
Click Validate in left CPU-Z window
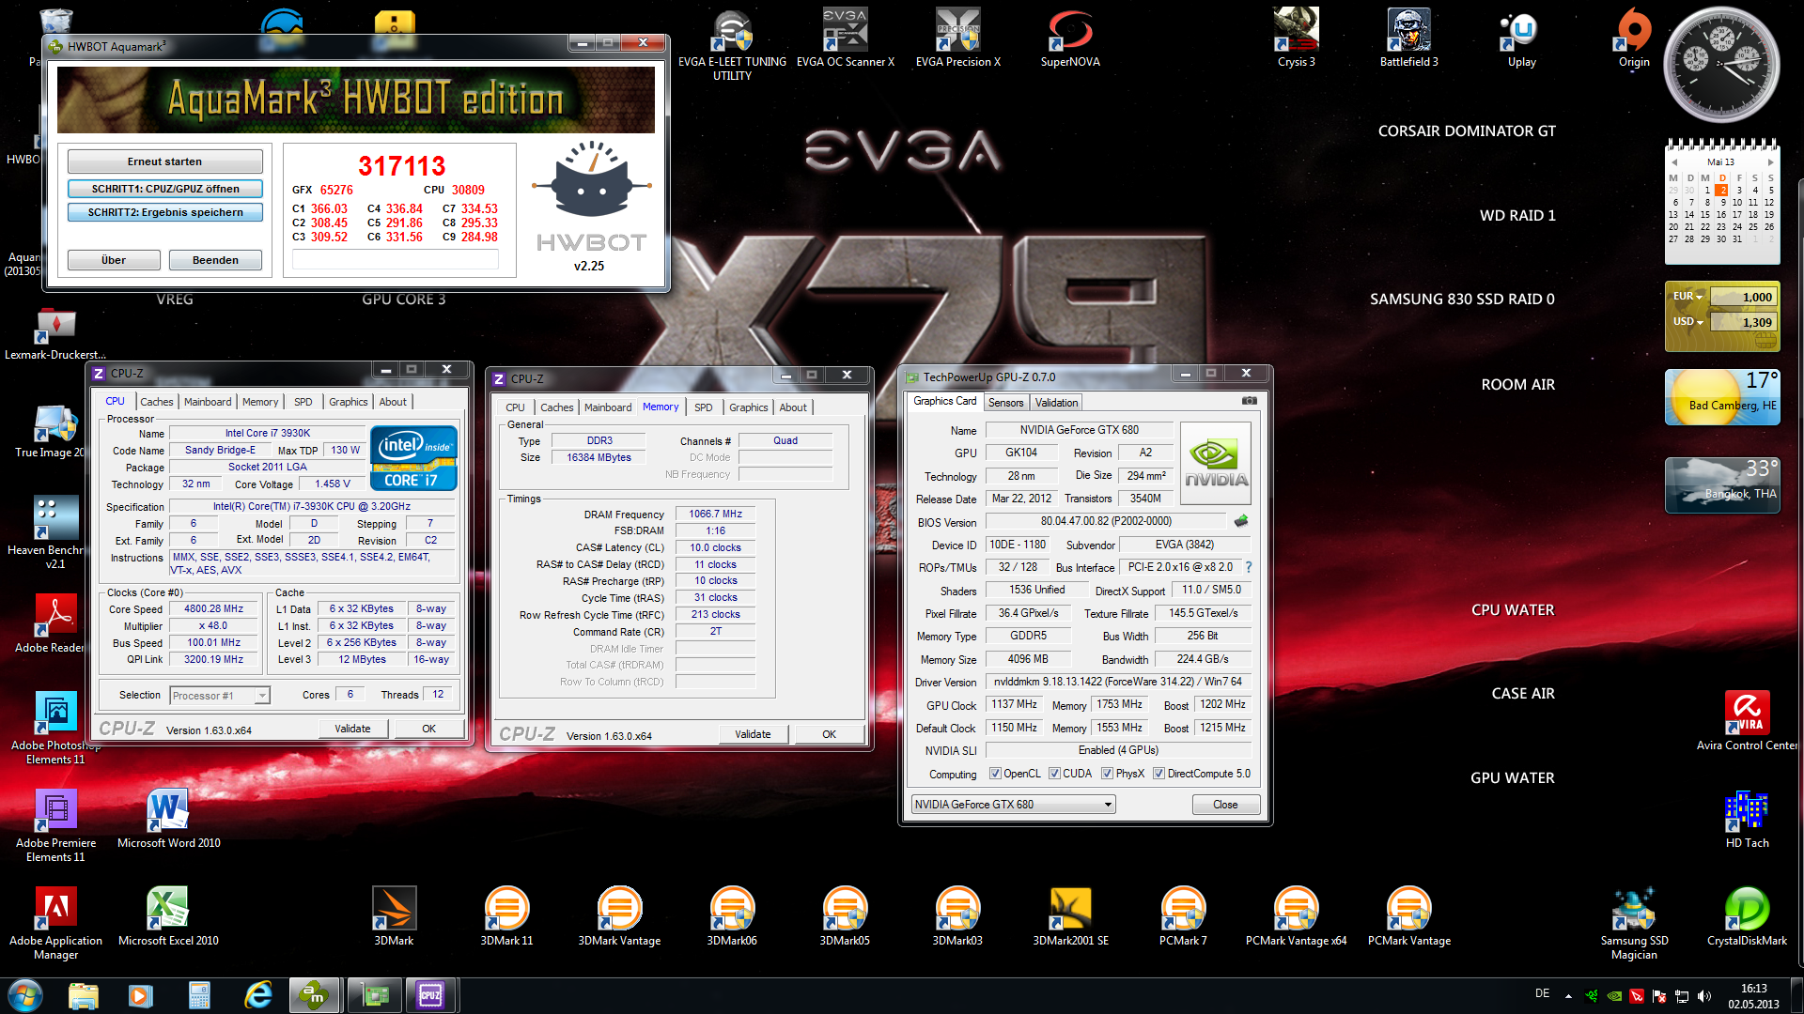pyautogui.click(x=352, y=729)
